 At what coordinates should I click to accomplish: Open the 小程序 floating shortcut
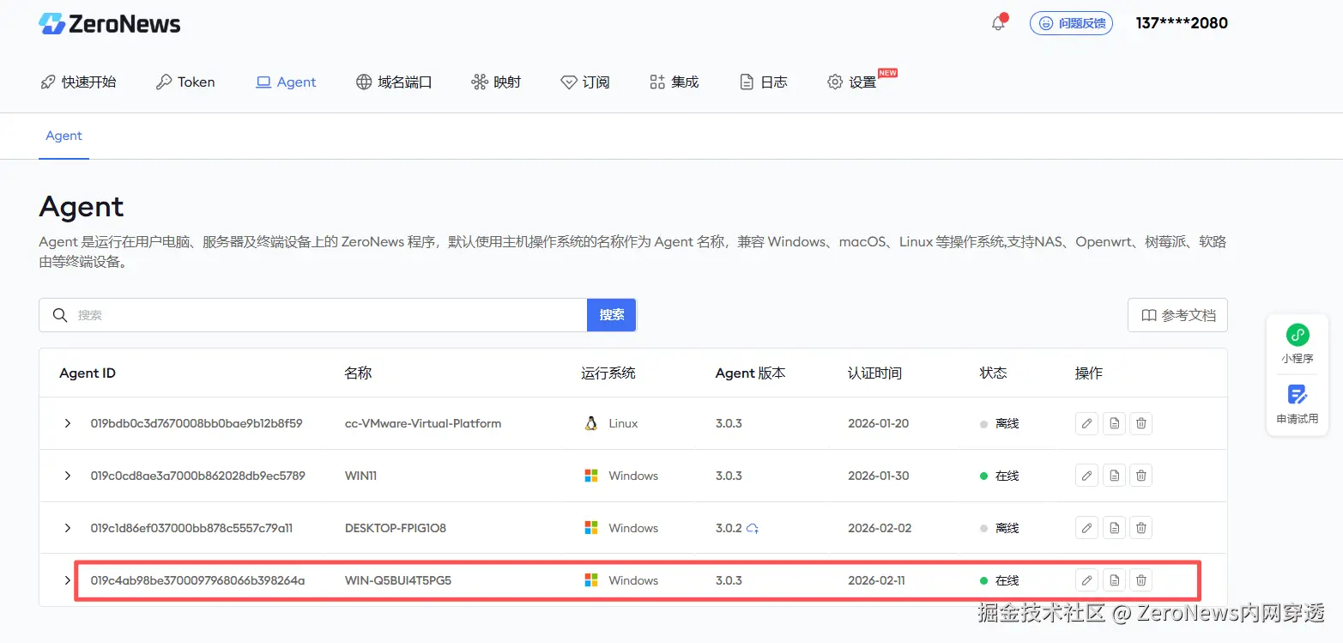1298,343
